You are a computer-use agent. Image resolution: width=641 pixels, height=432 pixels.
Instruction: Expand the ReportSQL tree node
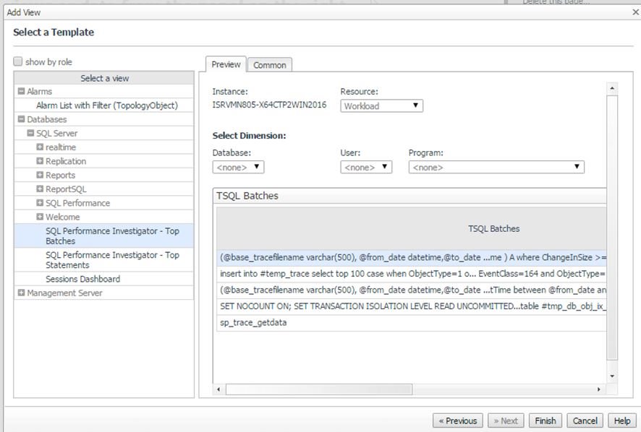(40, 189)
